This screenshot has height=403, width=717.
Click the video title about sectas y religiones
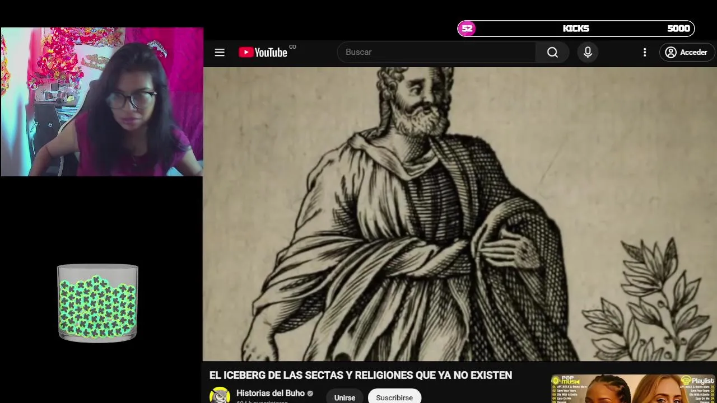click(x=361, y=375)
